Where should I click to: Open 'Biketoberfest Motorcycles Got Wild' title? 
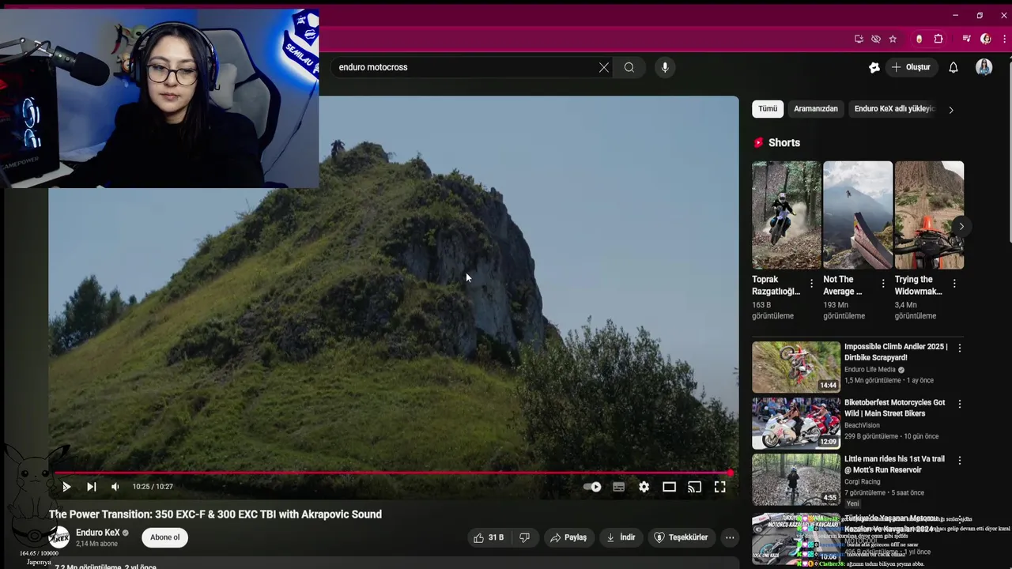[x=894, y=408]
